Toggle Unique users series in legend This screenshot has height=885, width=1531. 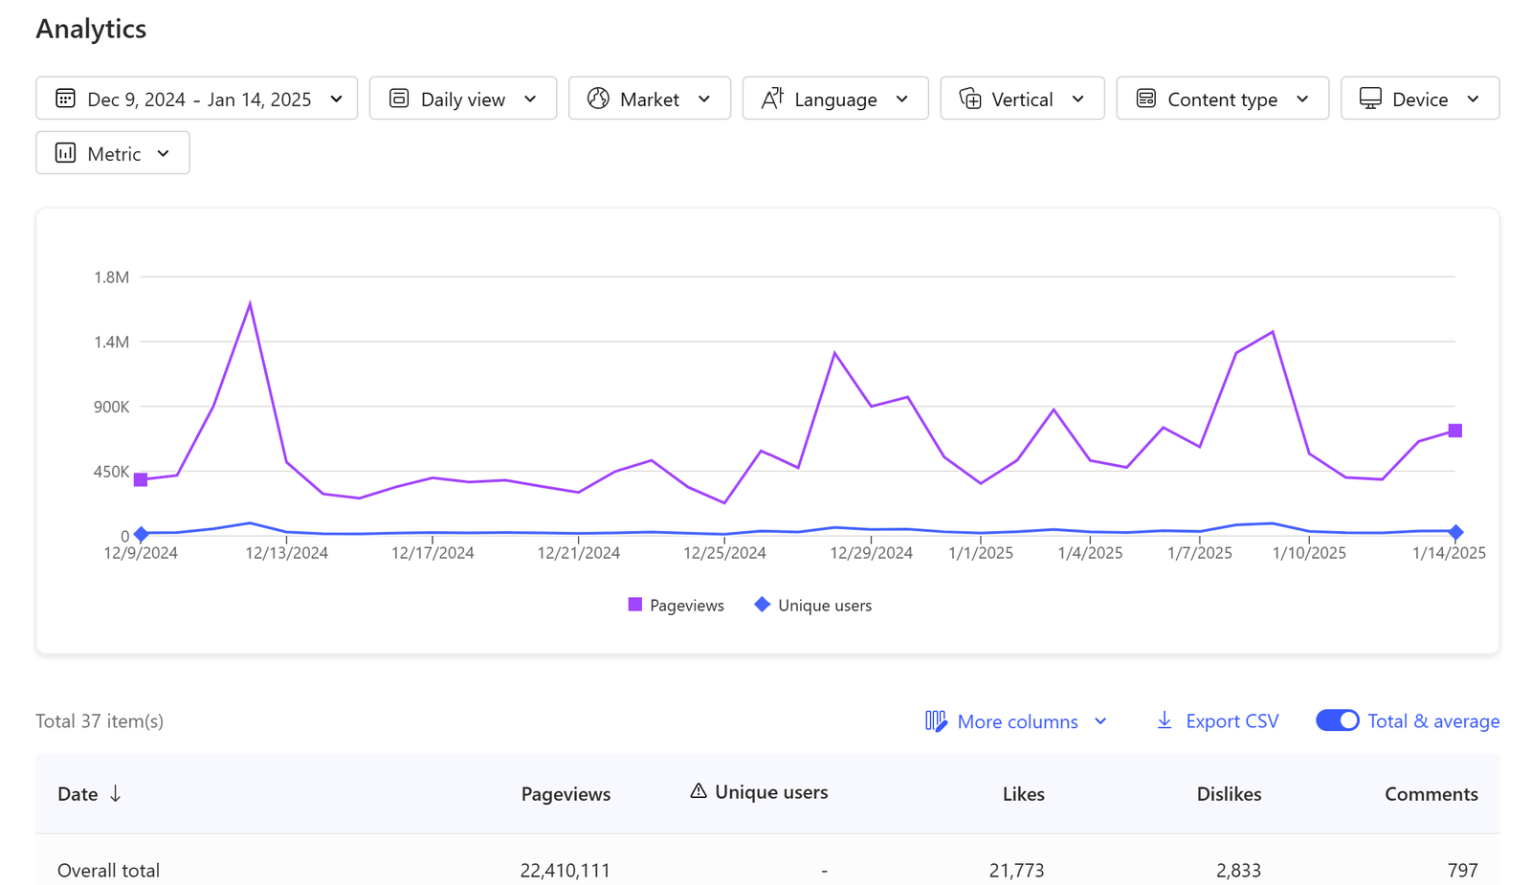[813, 605]
